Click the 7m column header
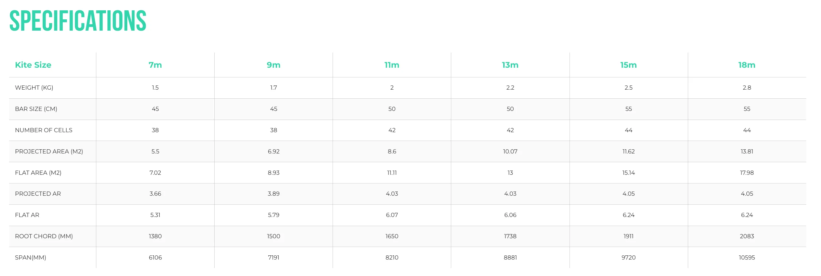Image resolution: width=821 pixels, height=276 pixels. coord(155,65)
